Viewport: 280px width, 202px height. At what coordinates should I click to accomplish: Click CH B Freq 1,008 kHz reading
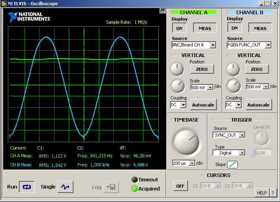coord(93,165)
